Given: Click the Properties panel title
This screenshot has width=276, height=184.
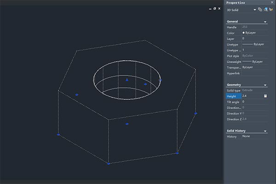Looking at the screenshot, I should [x=236, y=3].
